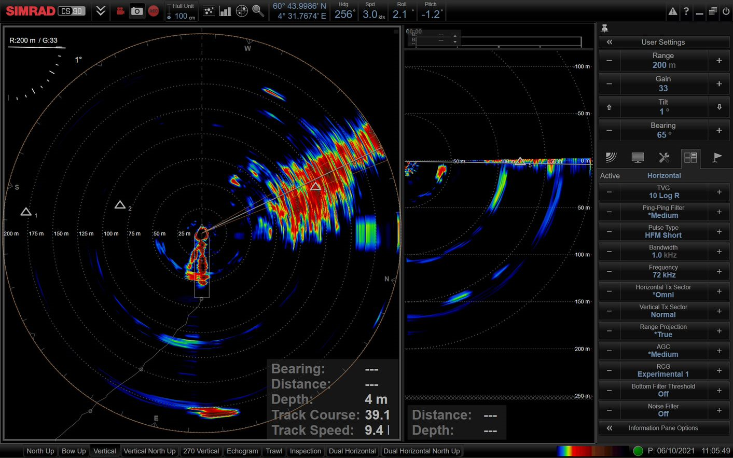
Task: Select the Dual Horizontal view mode
Action: (352, 451)
